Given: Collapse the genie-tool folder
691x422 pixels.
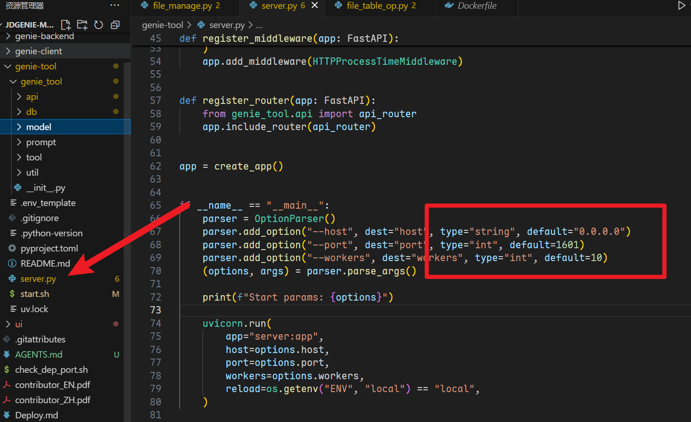Looking at the screenshot, I should pyautogui.click(x=35, y=66).
